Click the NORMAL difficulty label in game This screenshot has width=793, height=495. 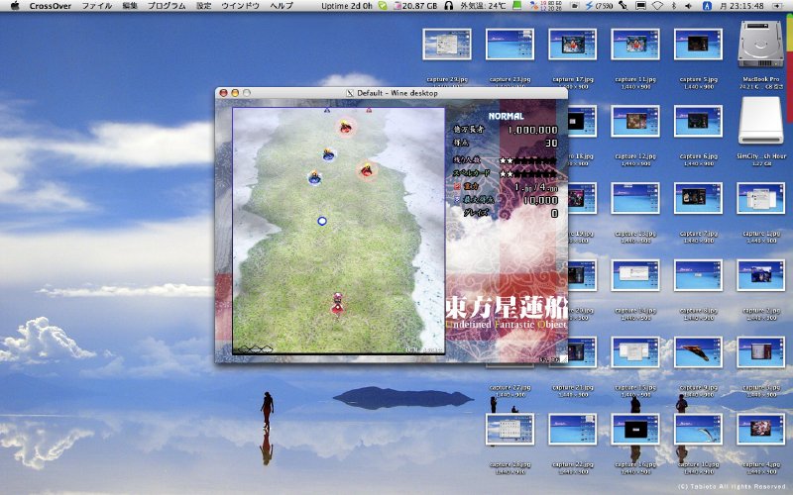(506, 116)
